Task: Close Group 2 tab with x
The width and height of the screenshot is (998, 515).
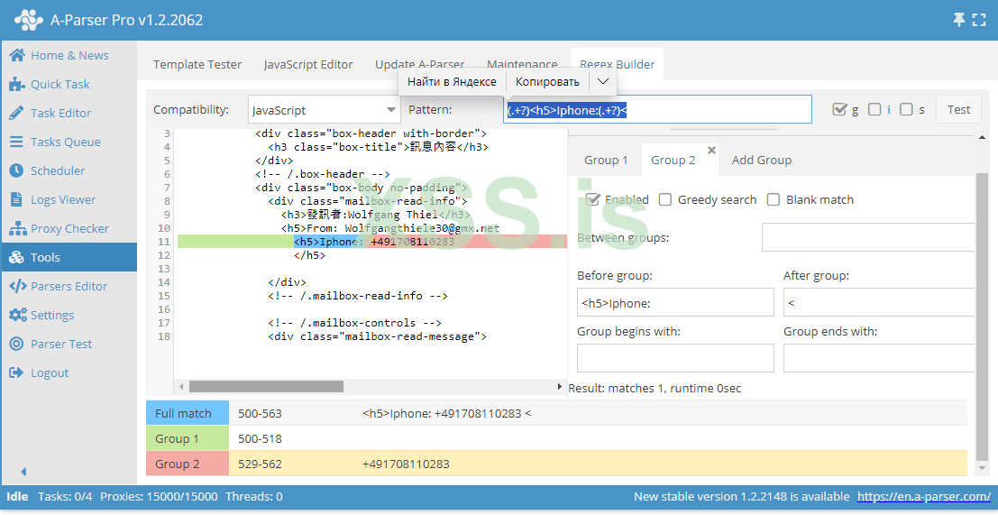Action: (x=711, y=150)
